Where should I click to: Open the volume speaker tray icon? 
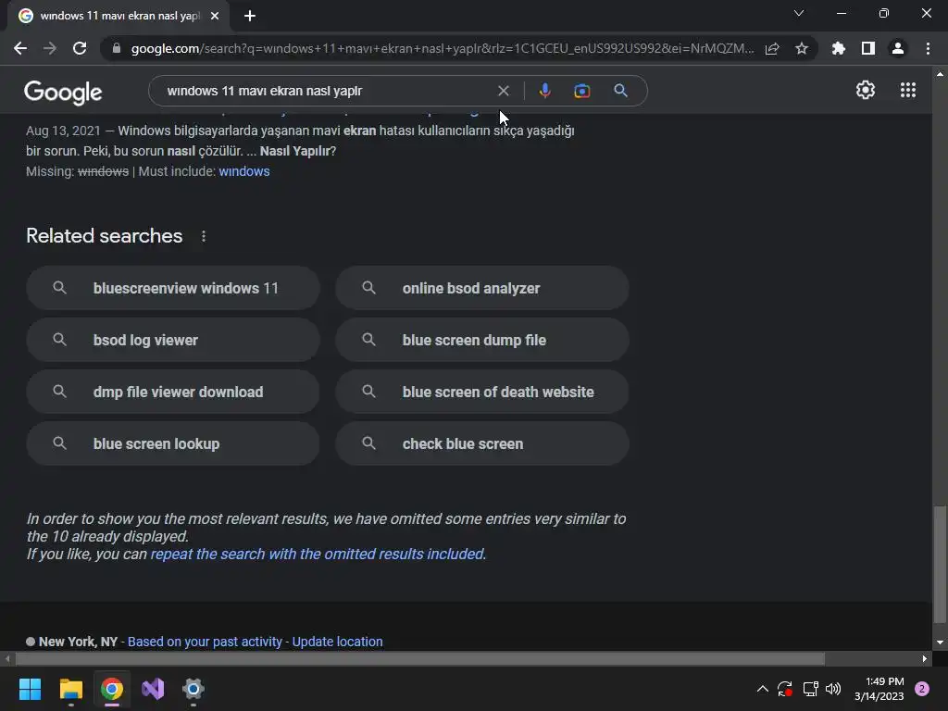(x=833, y=689)
